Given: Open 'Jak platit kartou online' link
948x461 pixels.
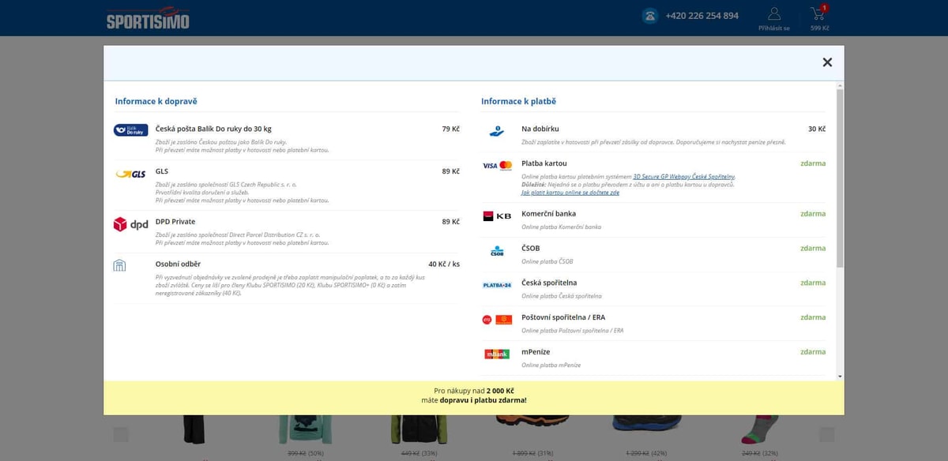Looking at the screenshot, I should [x=570, y=192].
